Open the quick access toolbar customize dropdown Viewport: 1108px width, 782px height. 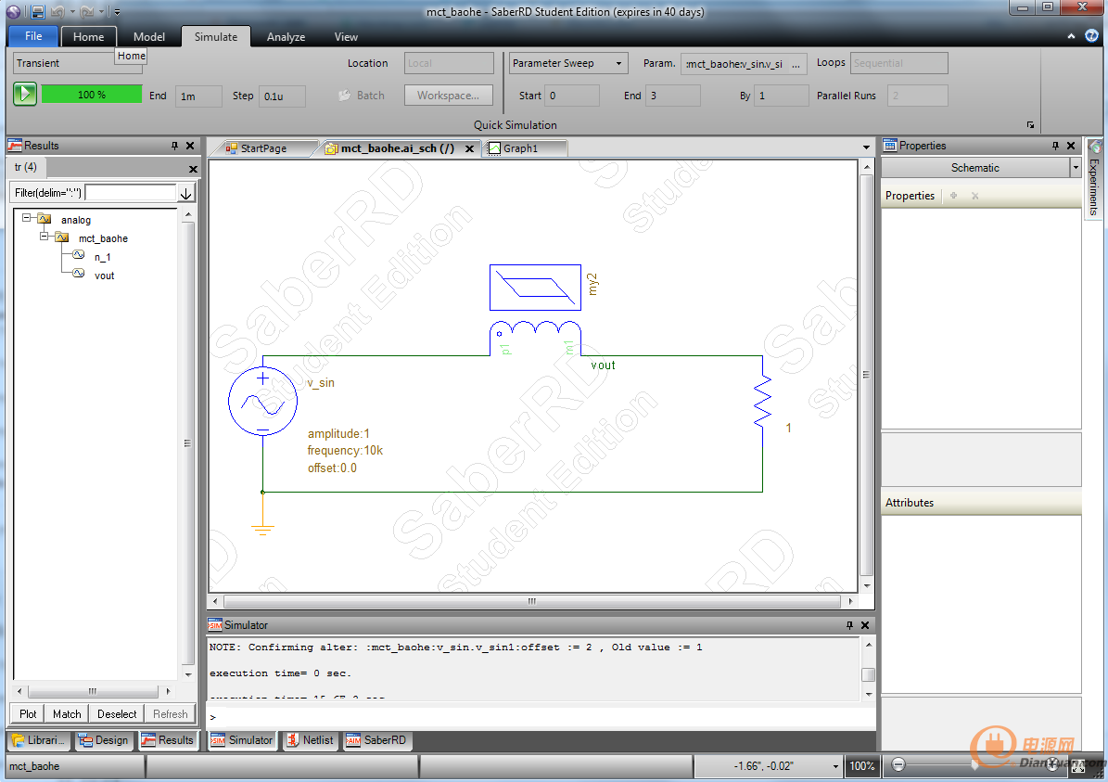(118, 12)
